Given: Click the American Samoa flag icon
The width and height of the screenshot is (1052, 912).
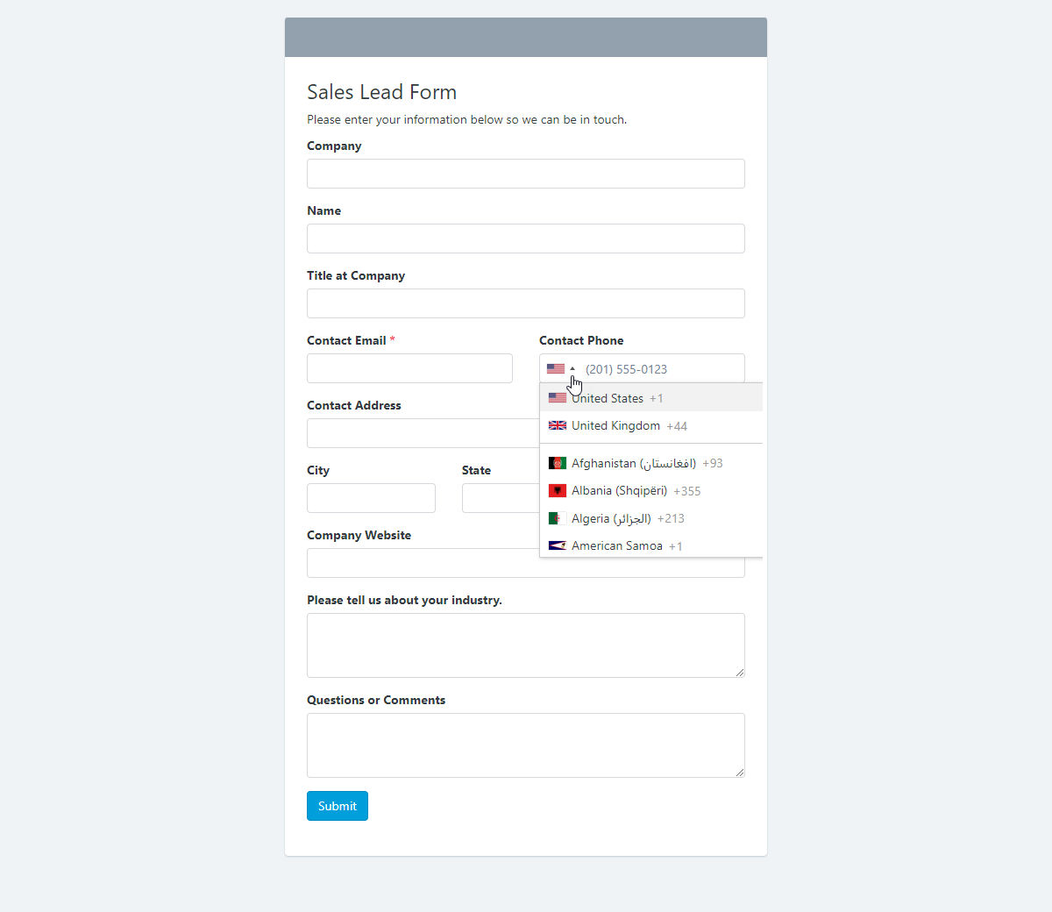Looking at the screenshot, I should tap(558, 545).
